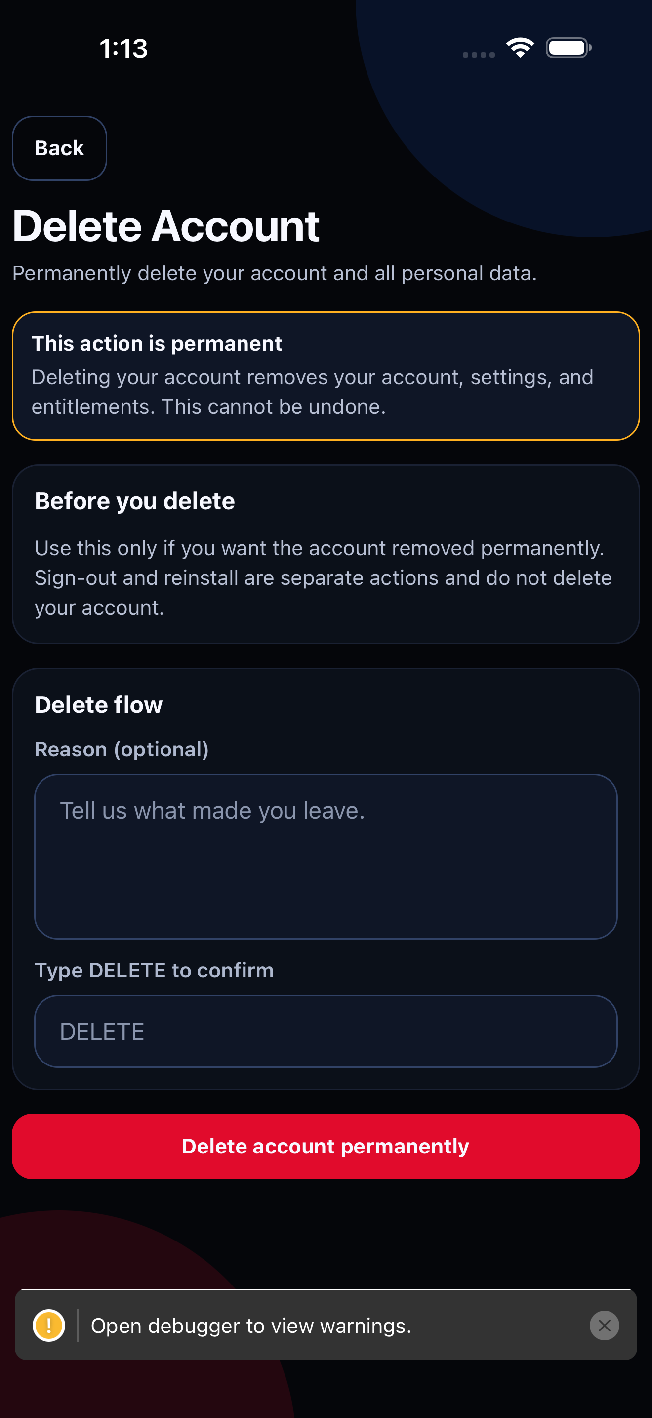This screenshot has width=652, height=1418.
Task: Click the 'Before you delete' section heading
Action: pyautogui.click(x=135, y=500)
